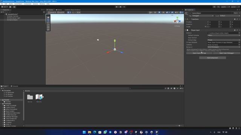Open the Transform component preset icon
This screenshot has height=135, width=241.
pyautogui.click(x=237, y=19)
